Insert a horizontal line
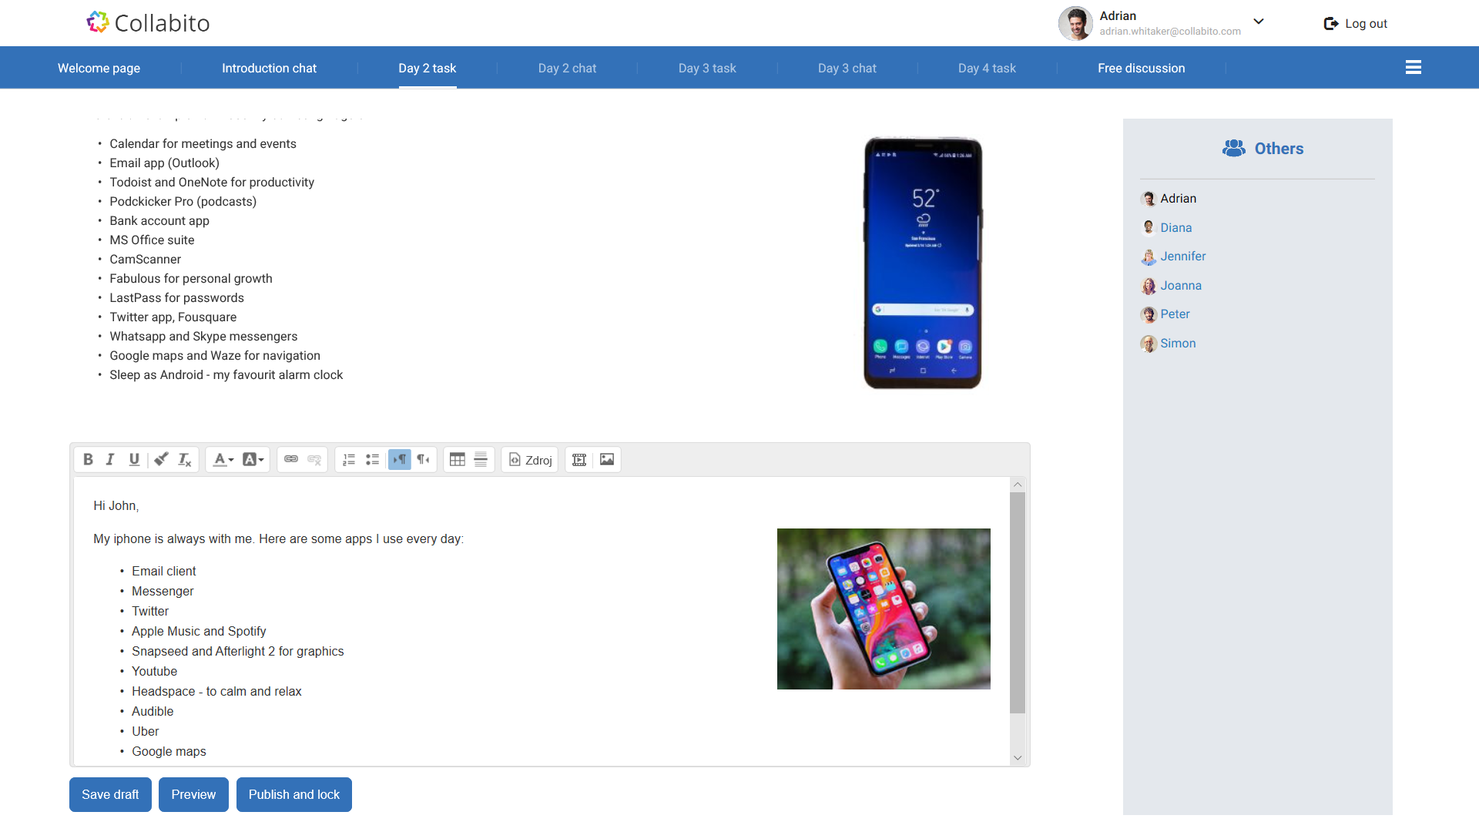The image size is (1479, 832). pos(481,460)
